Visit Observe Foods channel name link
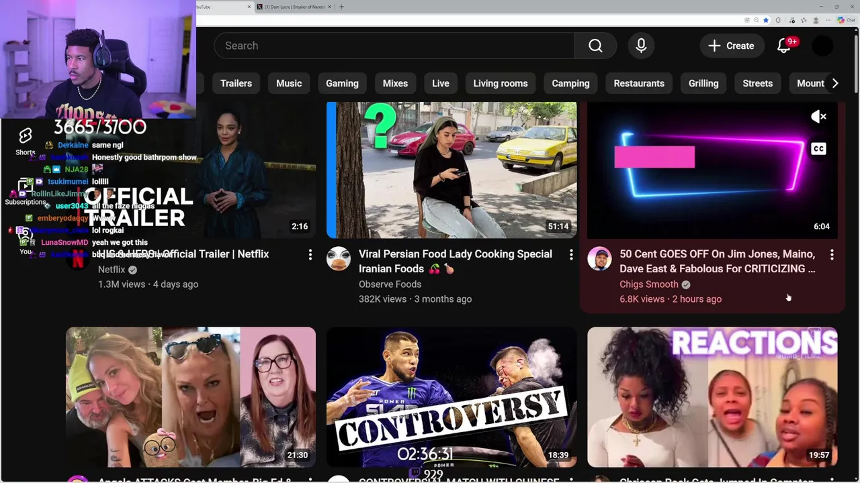 click(x=390, y=284)
